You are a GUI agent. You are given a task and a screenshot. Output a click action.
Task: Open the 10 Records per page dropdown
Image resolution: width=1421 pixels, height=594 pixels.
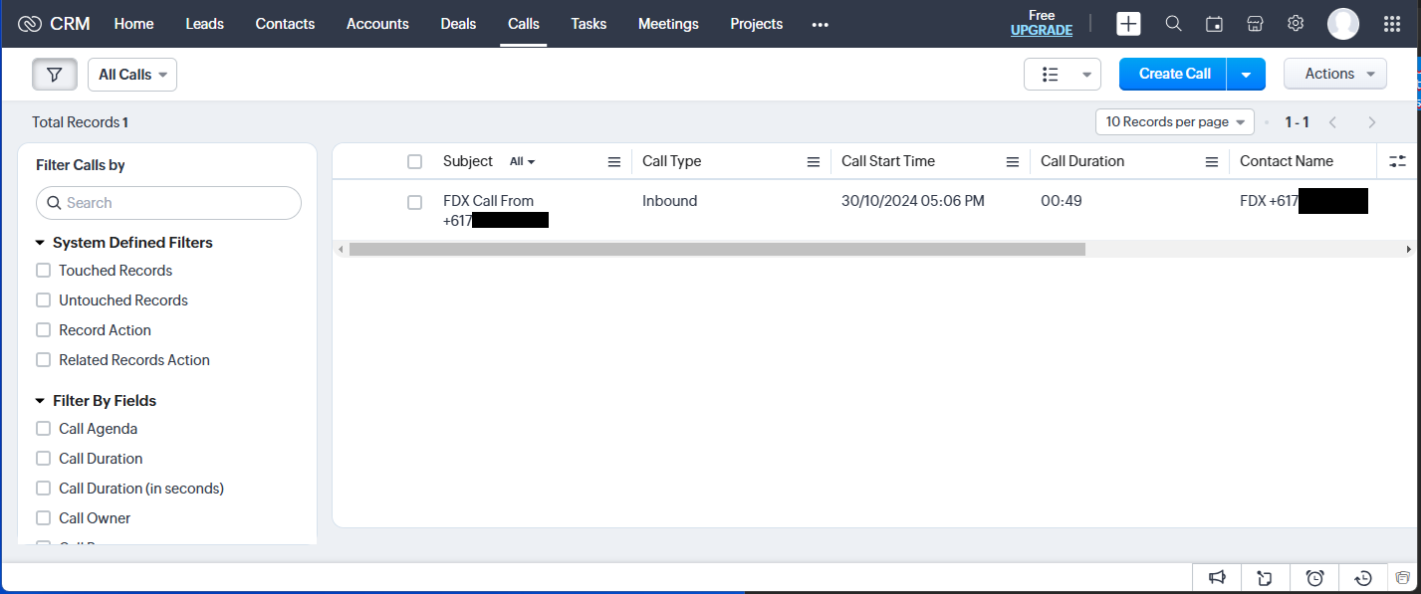pyautogui.click(x=1175, y=122)
